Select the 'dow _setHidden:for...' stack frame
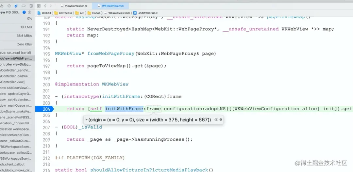353x172 pixels. [17, 100]
